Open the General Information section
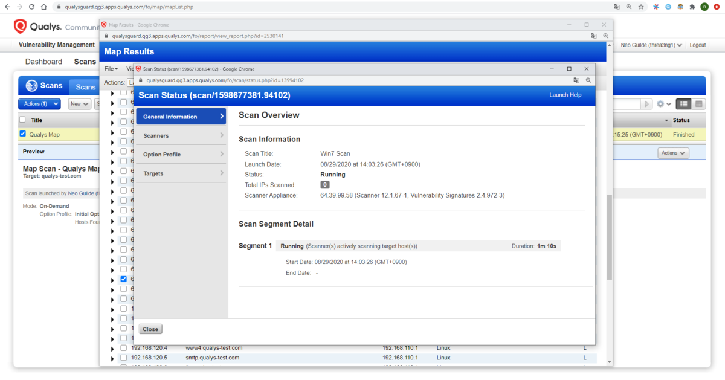Image resolution: width=725 pixels, height=380 pixels. [181, 117]
